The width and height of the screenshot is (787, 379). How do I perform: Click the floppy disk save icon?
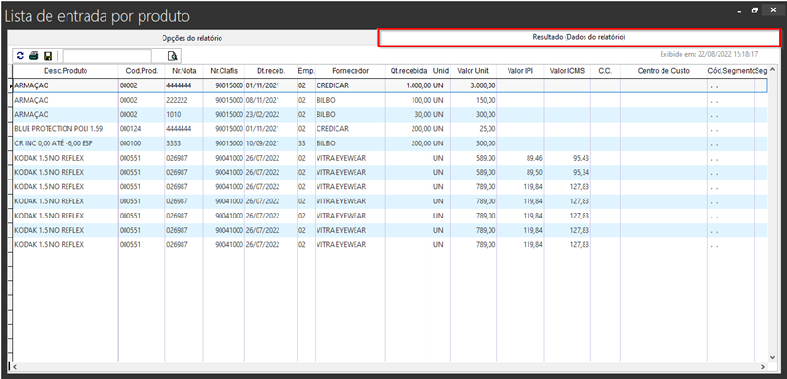[x=48, y=56]
